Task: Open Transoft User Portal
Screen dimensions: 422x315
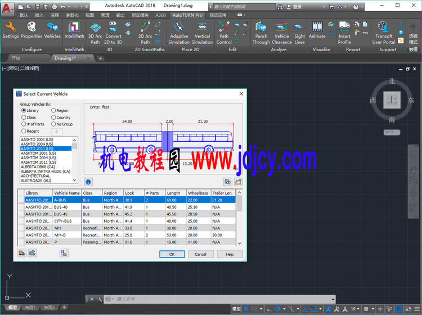Action: click(x=384, y=33)
